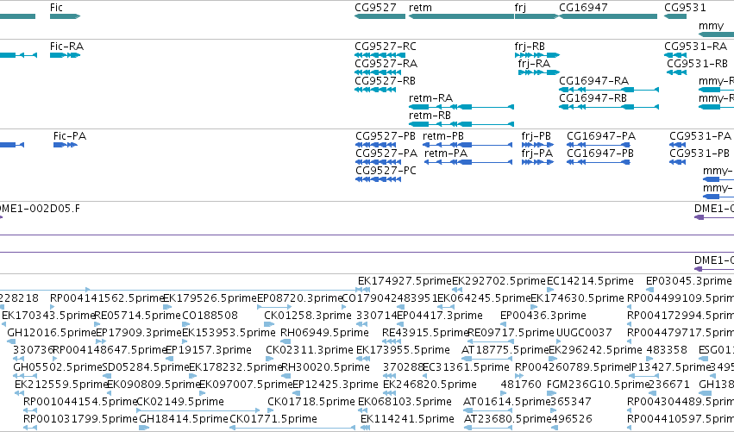Select the EK179526.5prime EST label
This screenshot has width=734, height=432.
210,298
